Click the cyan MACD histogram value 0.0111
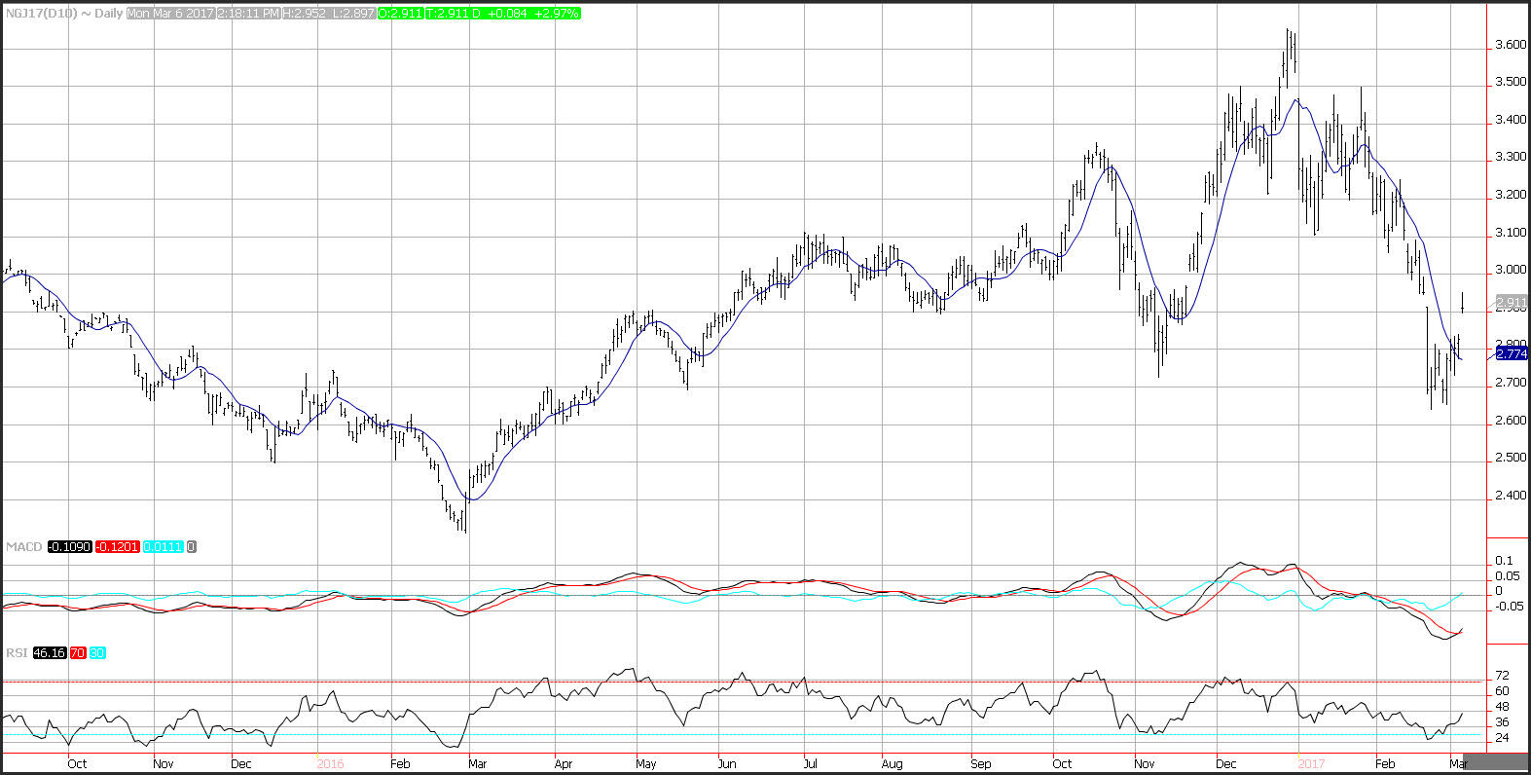Image resolution: width=1531 pixels, height=775 pixels. 163,547
